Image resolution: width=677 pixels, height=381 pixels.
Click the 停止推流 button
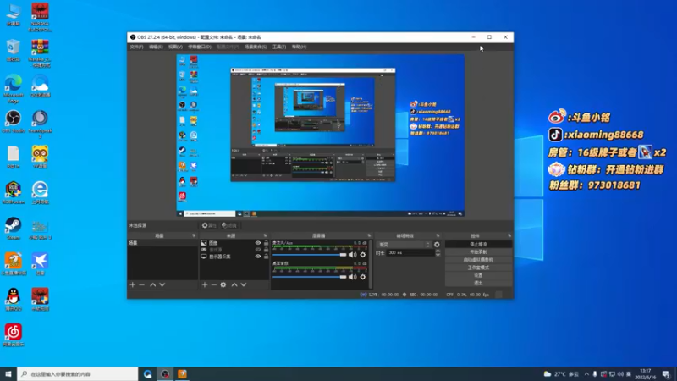tap(478, 245)
